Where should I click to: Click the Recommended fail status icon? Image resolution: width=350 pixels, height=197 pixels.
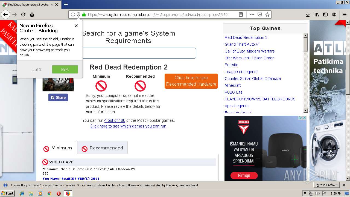point(140,86)
